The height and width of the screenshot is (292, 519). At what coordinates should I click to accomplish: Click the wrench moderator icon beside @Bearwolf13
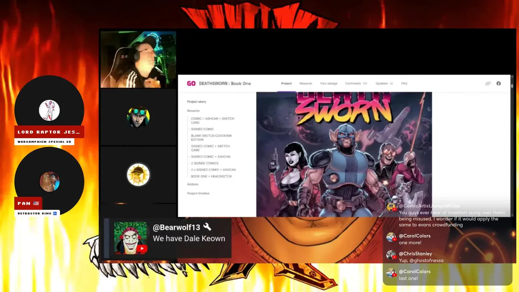click(x=207, y=227)
